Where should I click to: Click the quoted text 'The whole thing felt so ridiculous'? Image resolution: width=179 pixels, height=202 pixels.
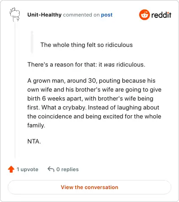pos(86,45)
